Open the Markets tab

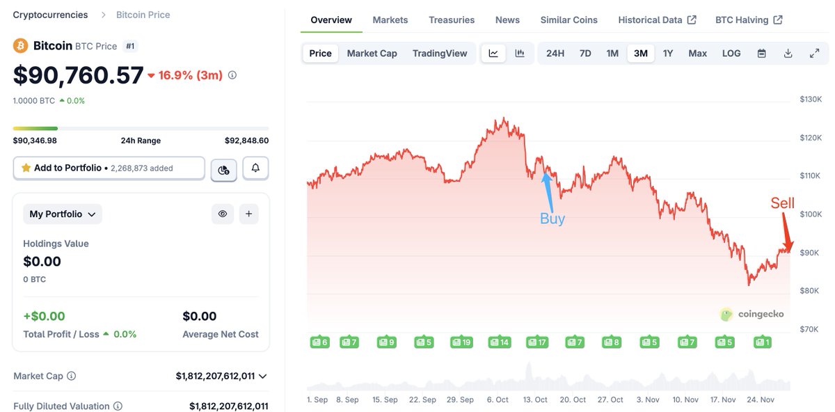pos(390,20)
